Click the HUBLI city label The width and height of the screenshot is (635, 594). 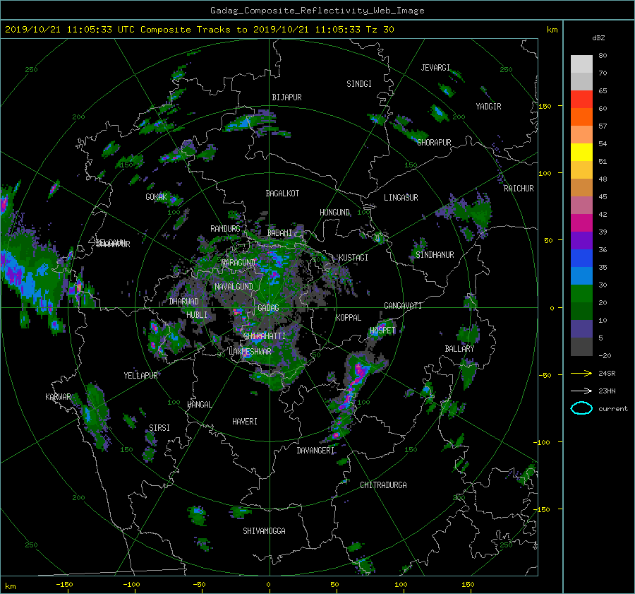tap(197, 314)
